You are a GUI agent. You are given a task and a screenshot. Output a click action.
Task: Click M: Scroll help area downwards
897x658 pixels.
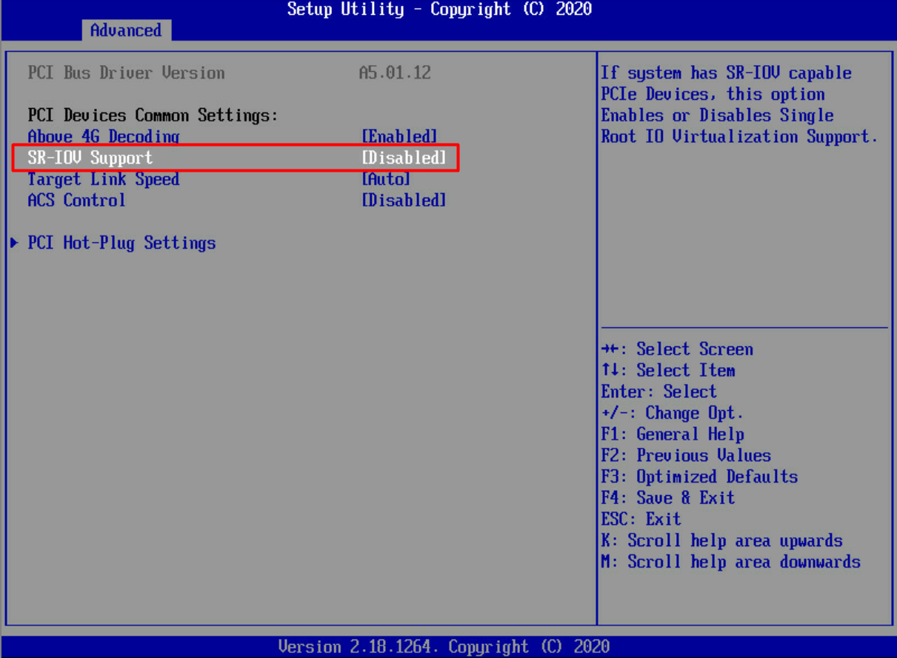(730, 562)
